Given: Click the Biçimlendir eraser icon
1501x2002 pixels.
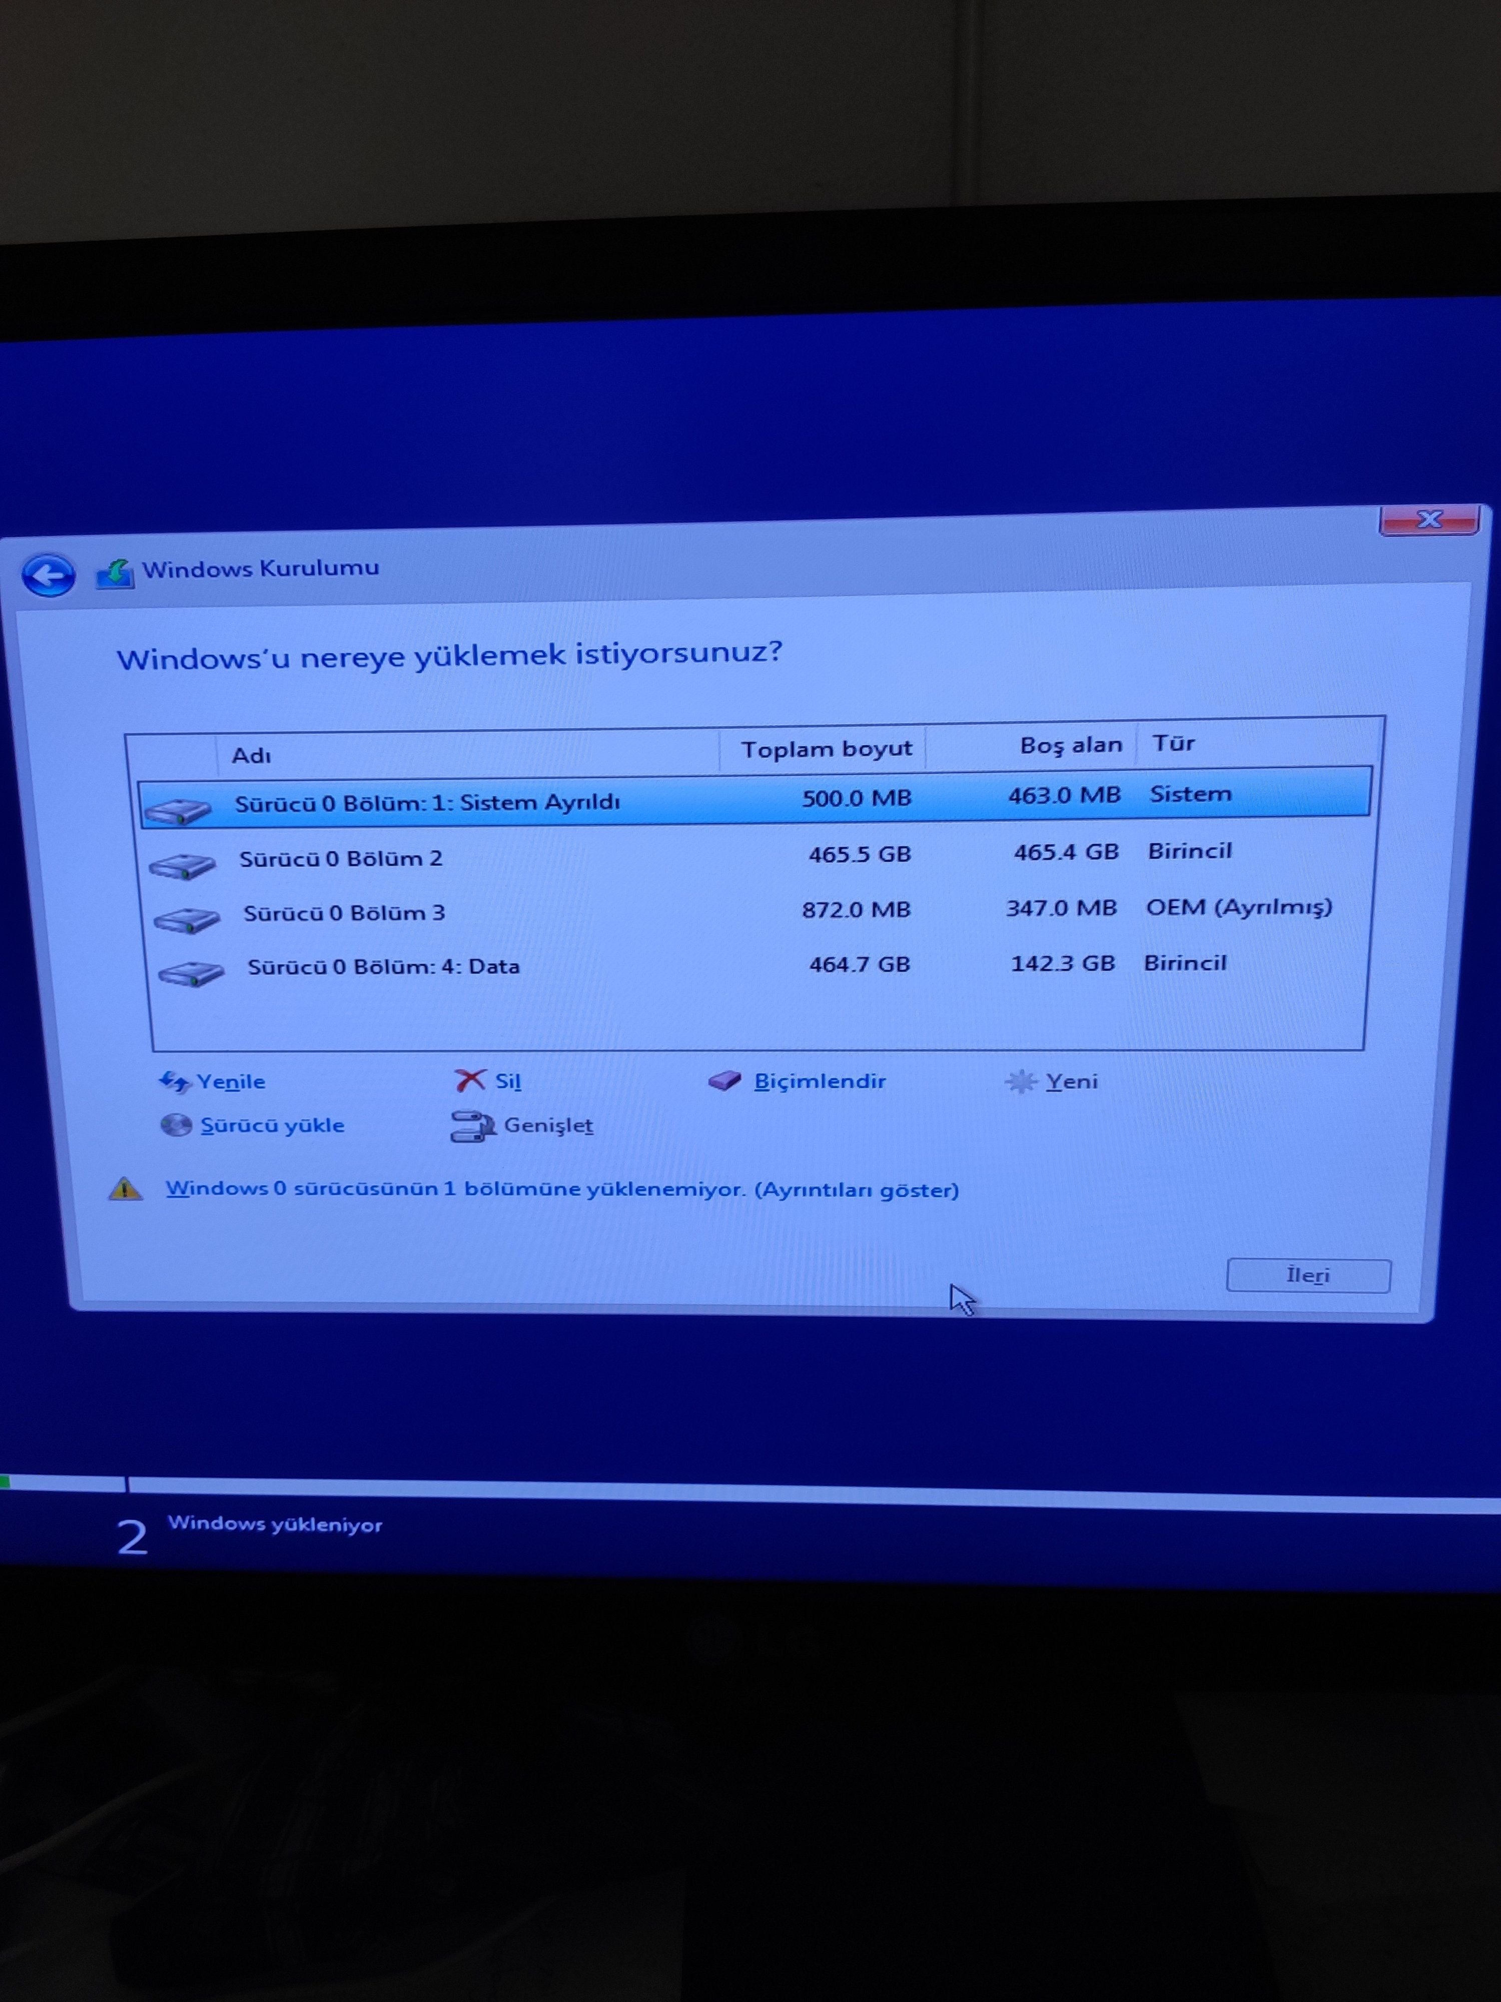Looking at the screenshot, I should click(x=724, y=1081).
